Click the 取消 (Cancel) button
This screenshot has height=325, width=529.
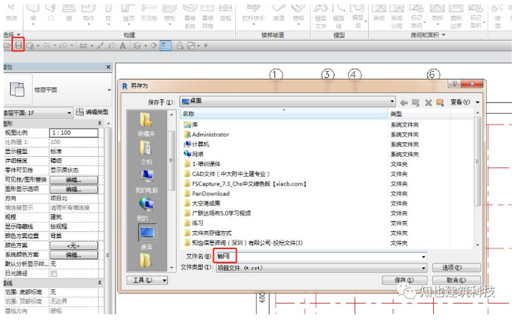(456, 280)
